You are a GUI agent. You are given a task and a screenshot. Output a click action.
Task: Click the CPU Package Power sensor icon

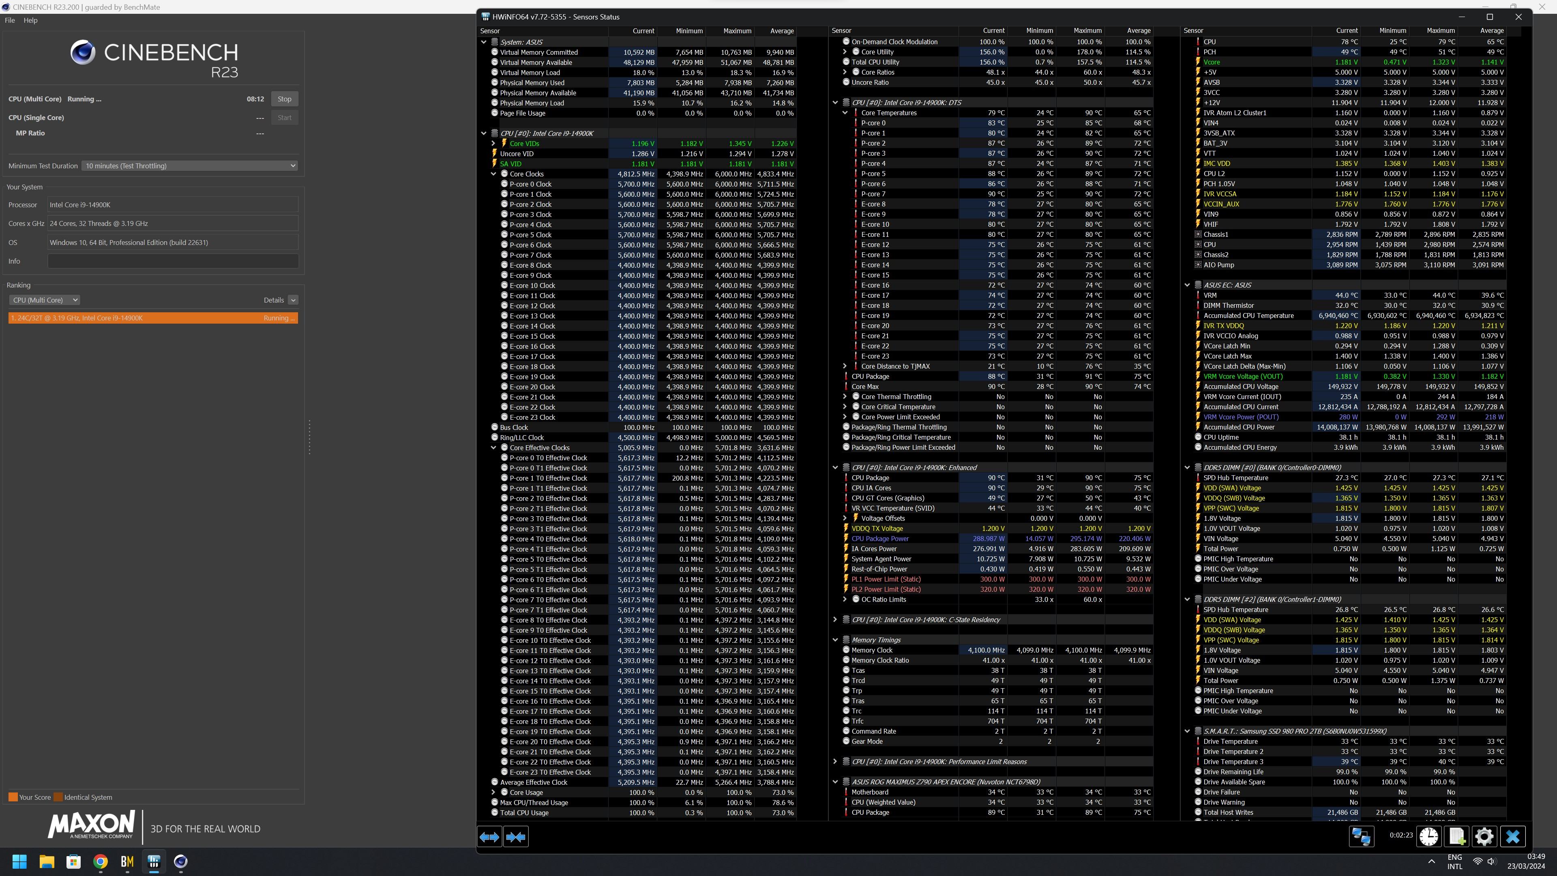pyautogui.click(x=846, y=539)
